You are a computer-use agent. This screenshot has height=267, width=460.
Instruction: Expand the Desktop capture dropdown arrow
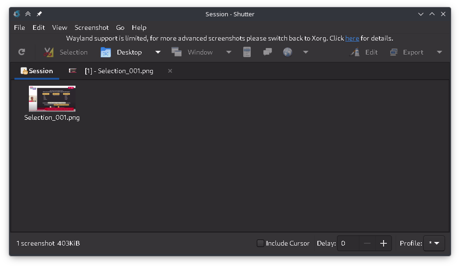tap(158, 52)
